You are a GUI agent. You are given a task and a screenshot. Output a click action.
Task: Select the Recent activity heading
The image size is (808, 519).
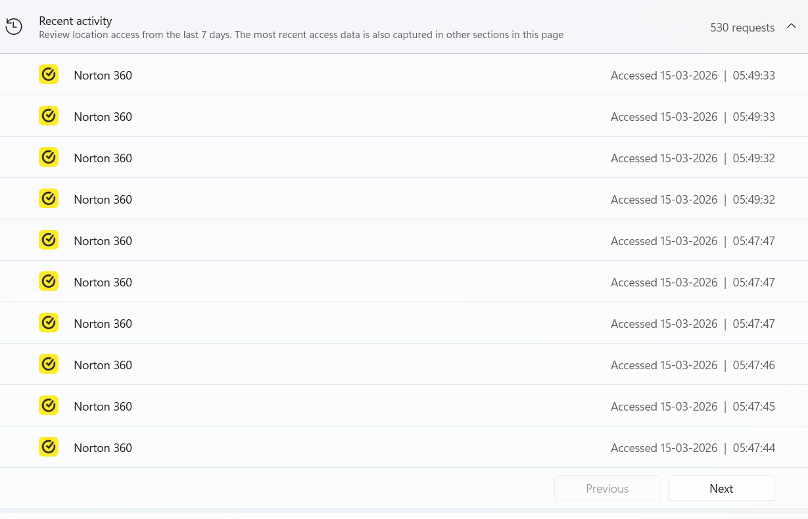click(x=76, y=21)
